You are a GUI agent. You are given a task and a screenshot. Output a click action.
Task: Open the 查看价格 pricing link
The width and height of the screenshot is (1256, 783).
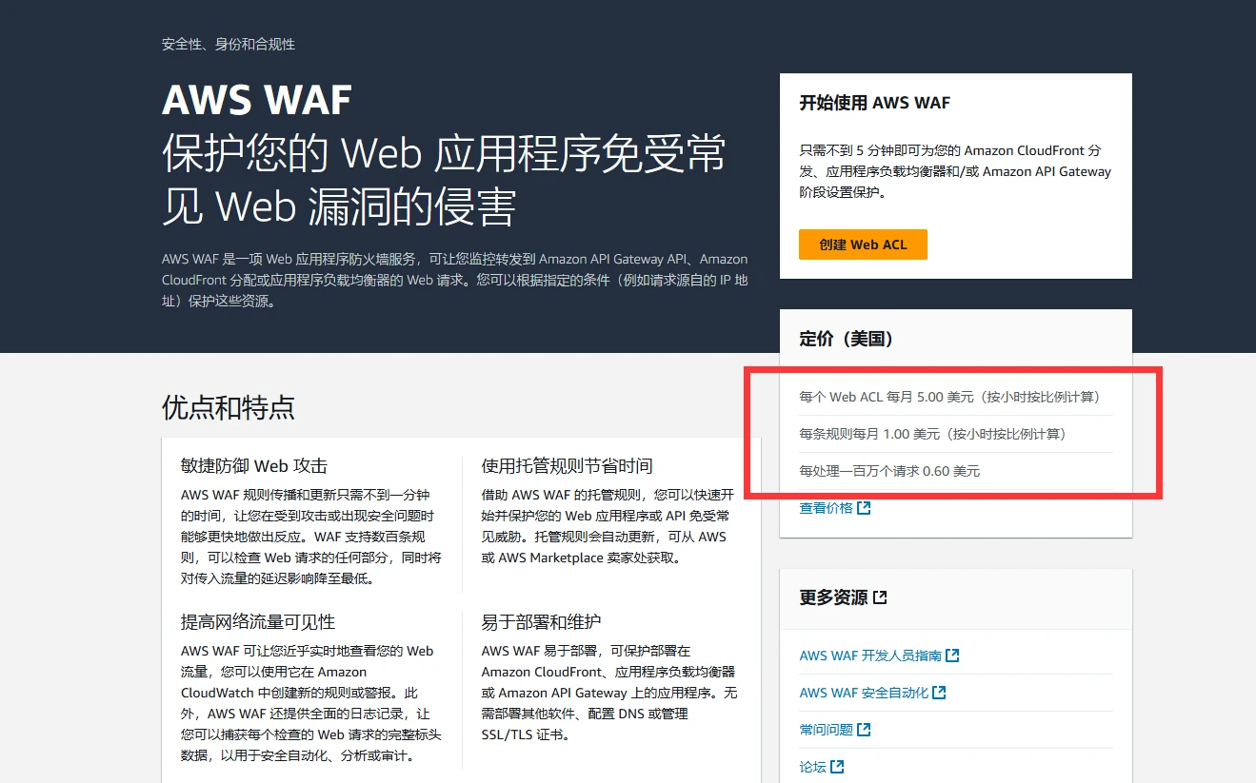point(835,508)
